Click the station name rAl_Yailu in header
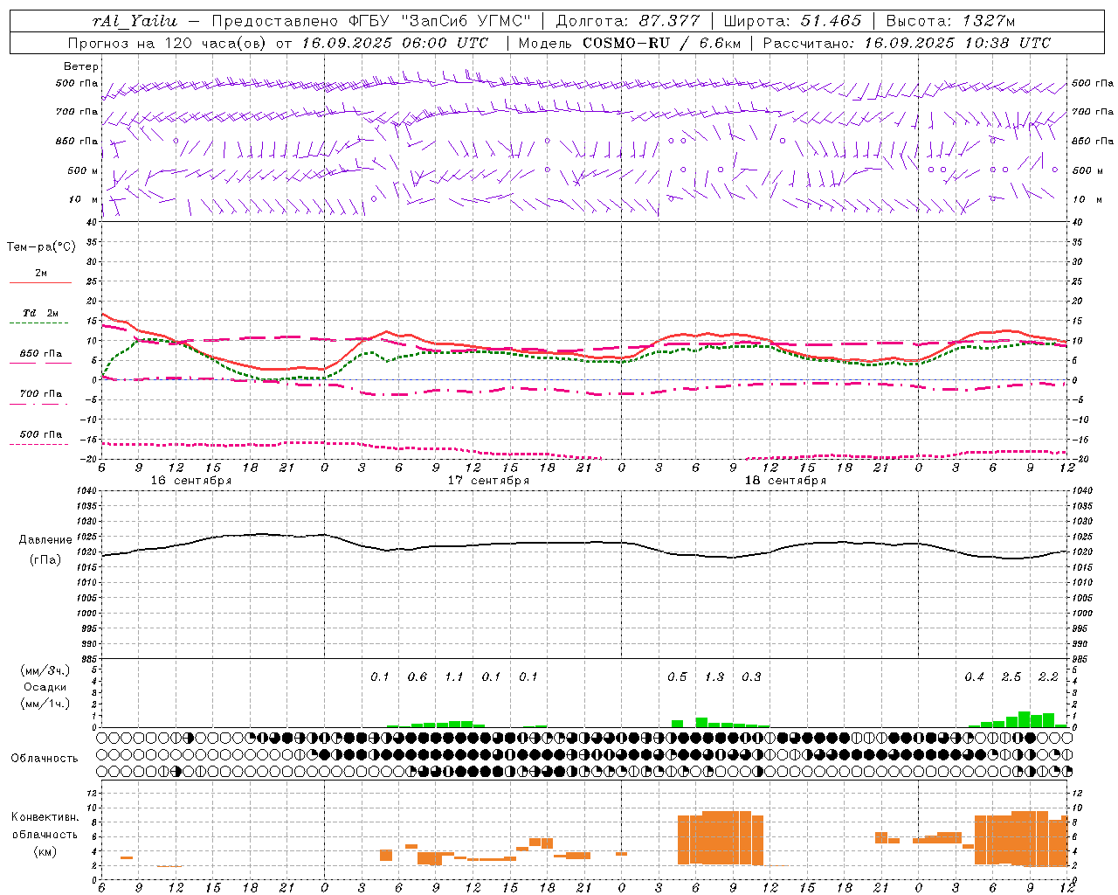 click(135, 21)
